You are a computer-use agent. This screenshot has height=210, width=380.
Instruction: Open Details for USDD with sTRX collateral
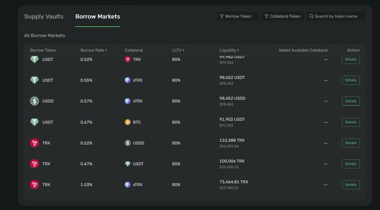pos(351,101)
